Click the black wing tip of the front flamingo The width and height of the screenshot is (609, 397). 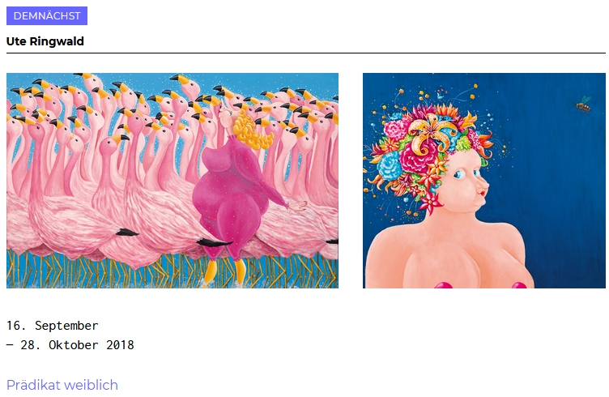[x=127, y=233]
